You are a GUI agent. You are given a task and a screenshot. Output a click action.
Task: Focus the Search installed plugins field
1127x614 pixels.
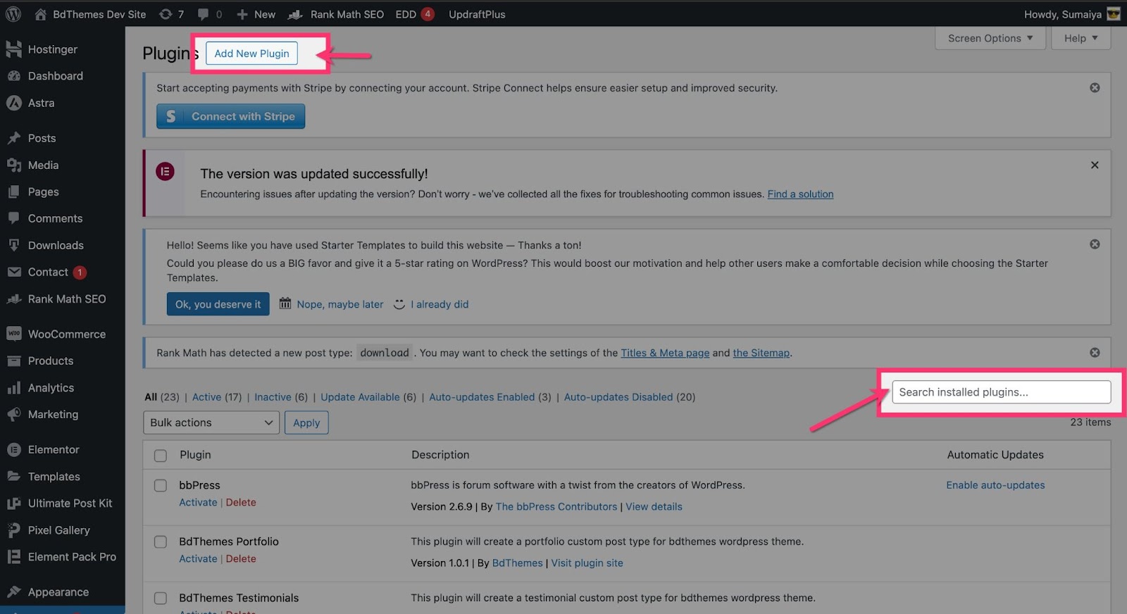click(x=1001, y=392)
